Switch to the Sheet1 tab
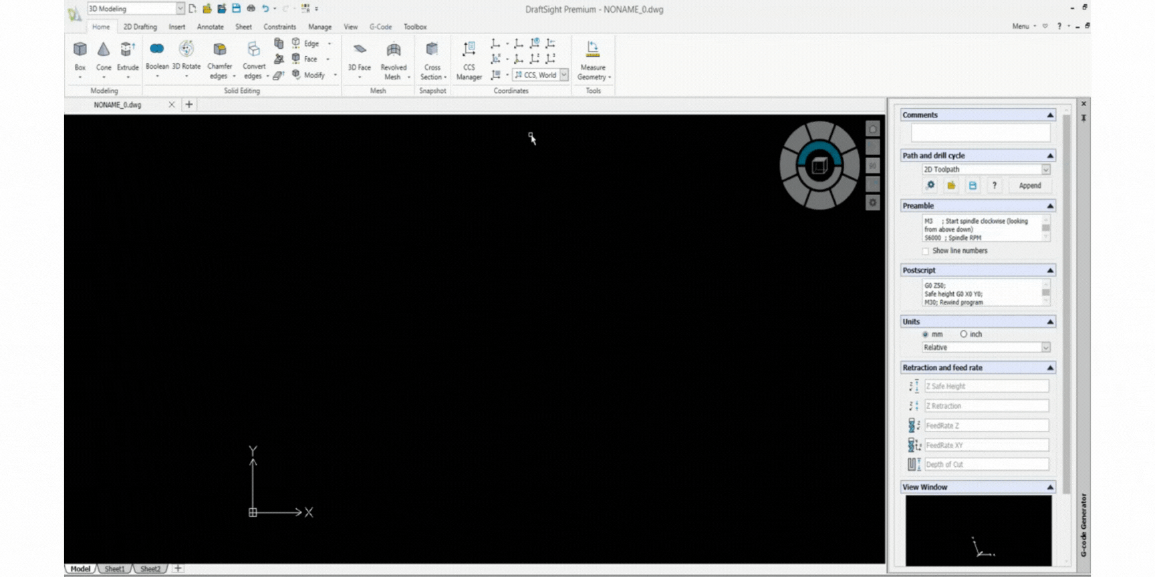 [x=114, y=569]
